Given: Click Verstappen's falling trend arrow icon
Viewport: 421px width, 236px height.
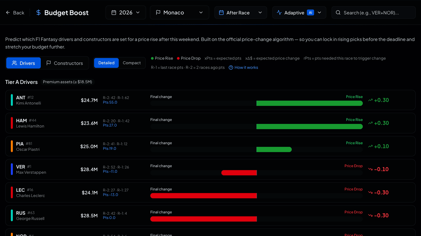Looking at the screenshot, I should [x=370, y=169].
